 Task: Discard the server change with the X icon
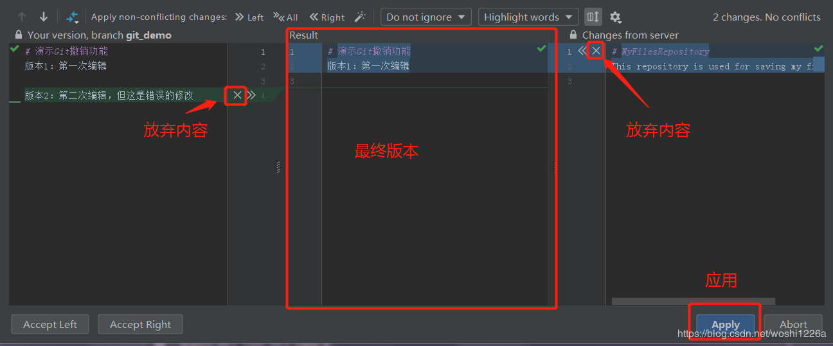pos(596,51)
